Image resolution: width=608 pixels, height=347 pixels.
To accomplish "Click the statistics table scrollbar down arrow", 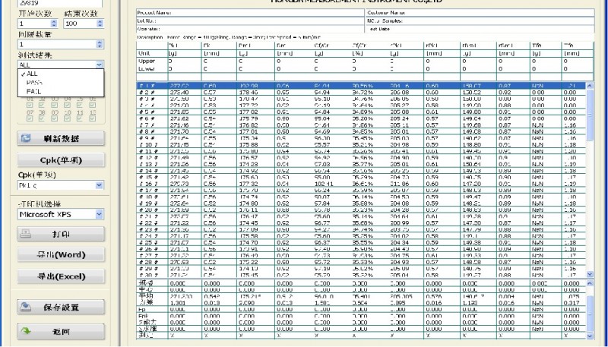I will point(590,336).
